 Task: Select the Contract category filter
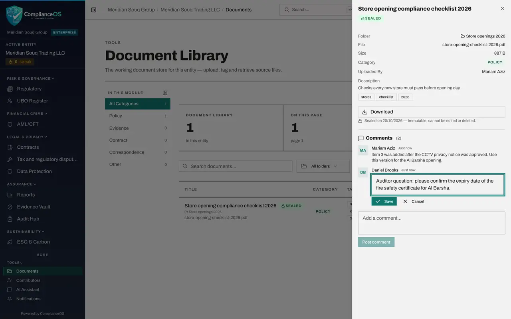pos(138,140)
